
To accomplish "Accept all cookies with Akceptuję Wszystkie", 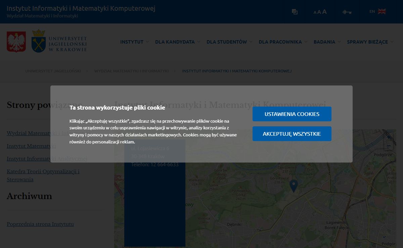I will pos(292,134).
